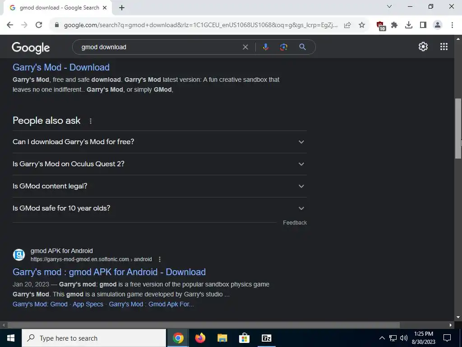Click scroll-up arrow of vertical scrollbar
462x347 pixels.
point(458,39)
